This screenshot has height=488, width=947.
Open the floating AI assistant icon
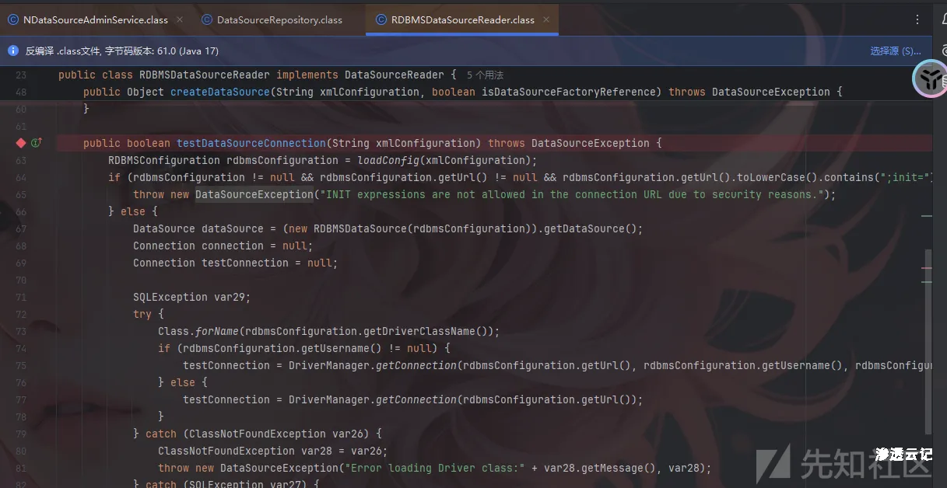[x=928, y=78]
